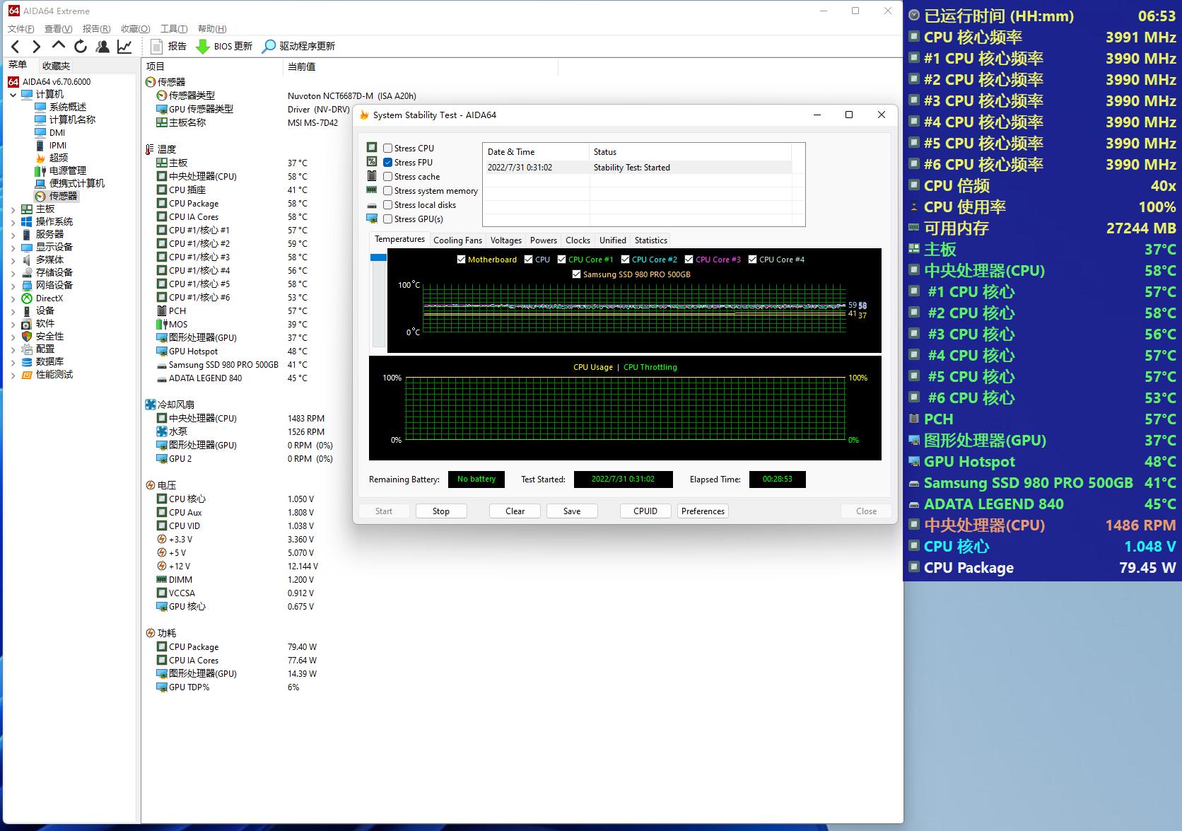The height and width of the screenshot is (831, 1182).
Task: Click the graph chart icon in toolbar
Action: (124, 47)
